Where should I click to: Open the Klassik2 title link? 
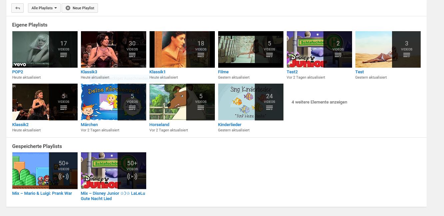(x=20, y=124)
